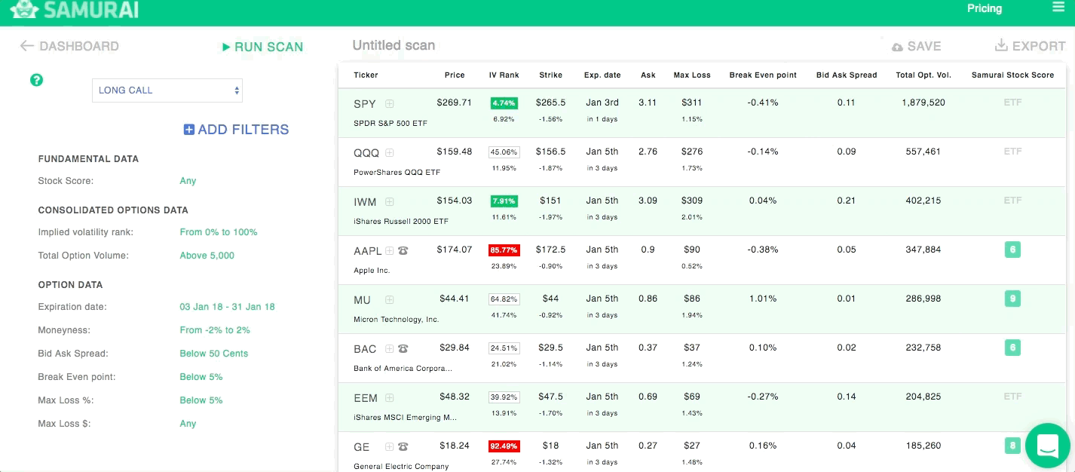Click the Samurai logo icon

click(x=23, y=10)
